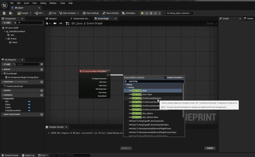Add a new macro with plus icon
The image size is (255, 157).
pyautogui.click(x=42, y=91)
